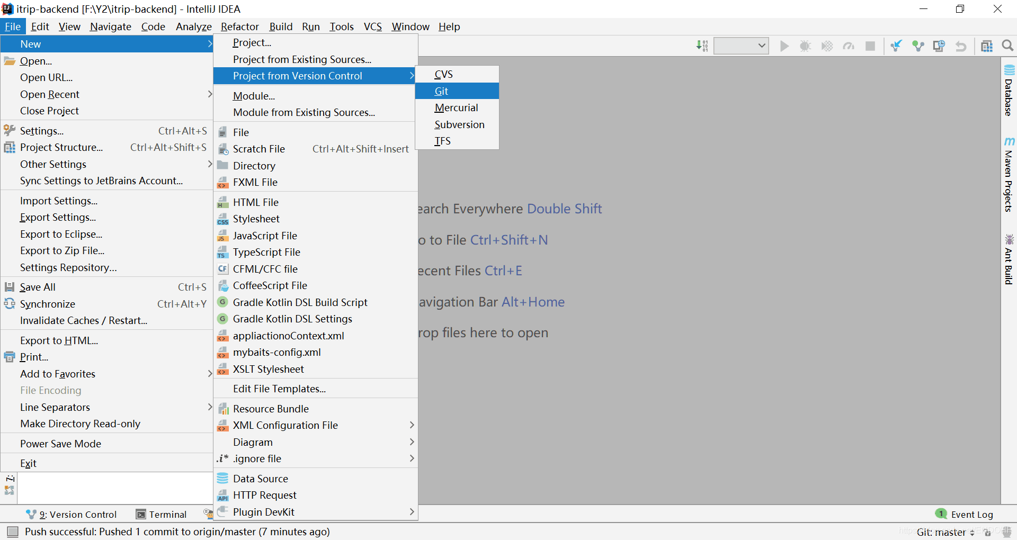Click the Stop square toolbar icon

pyautogui.click(x=870, y=46)
